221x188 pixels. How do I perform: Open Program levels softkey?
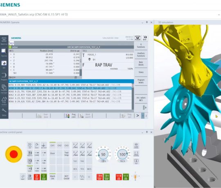[141, 81]
